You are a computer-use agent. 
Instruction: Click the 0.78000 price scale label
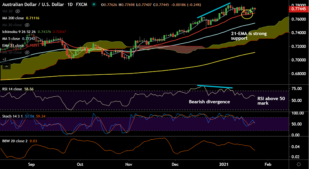(299, 5)
